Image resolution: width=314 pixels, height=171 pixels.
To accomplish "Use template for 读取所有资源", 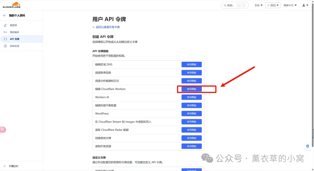I will 191,146.
